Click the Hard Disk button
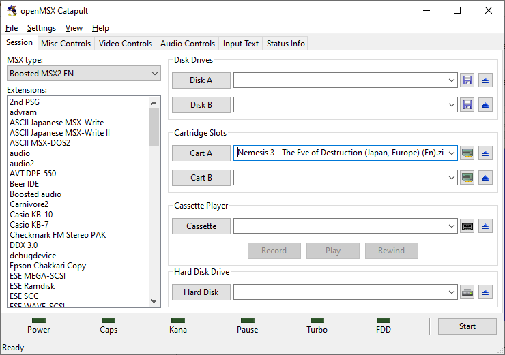The height and width of the screenshot is (355, 505). pyautogui.click(x=201, y=292)
